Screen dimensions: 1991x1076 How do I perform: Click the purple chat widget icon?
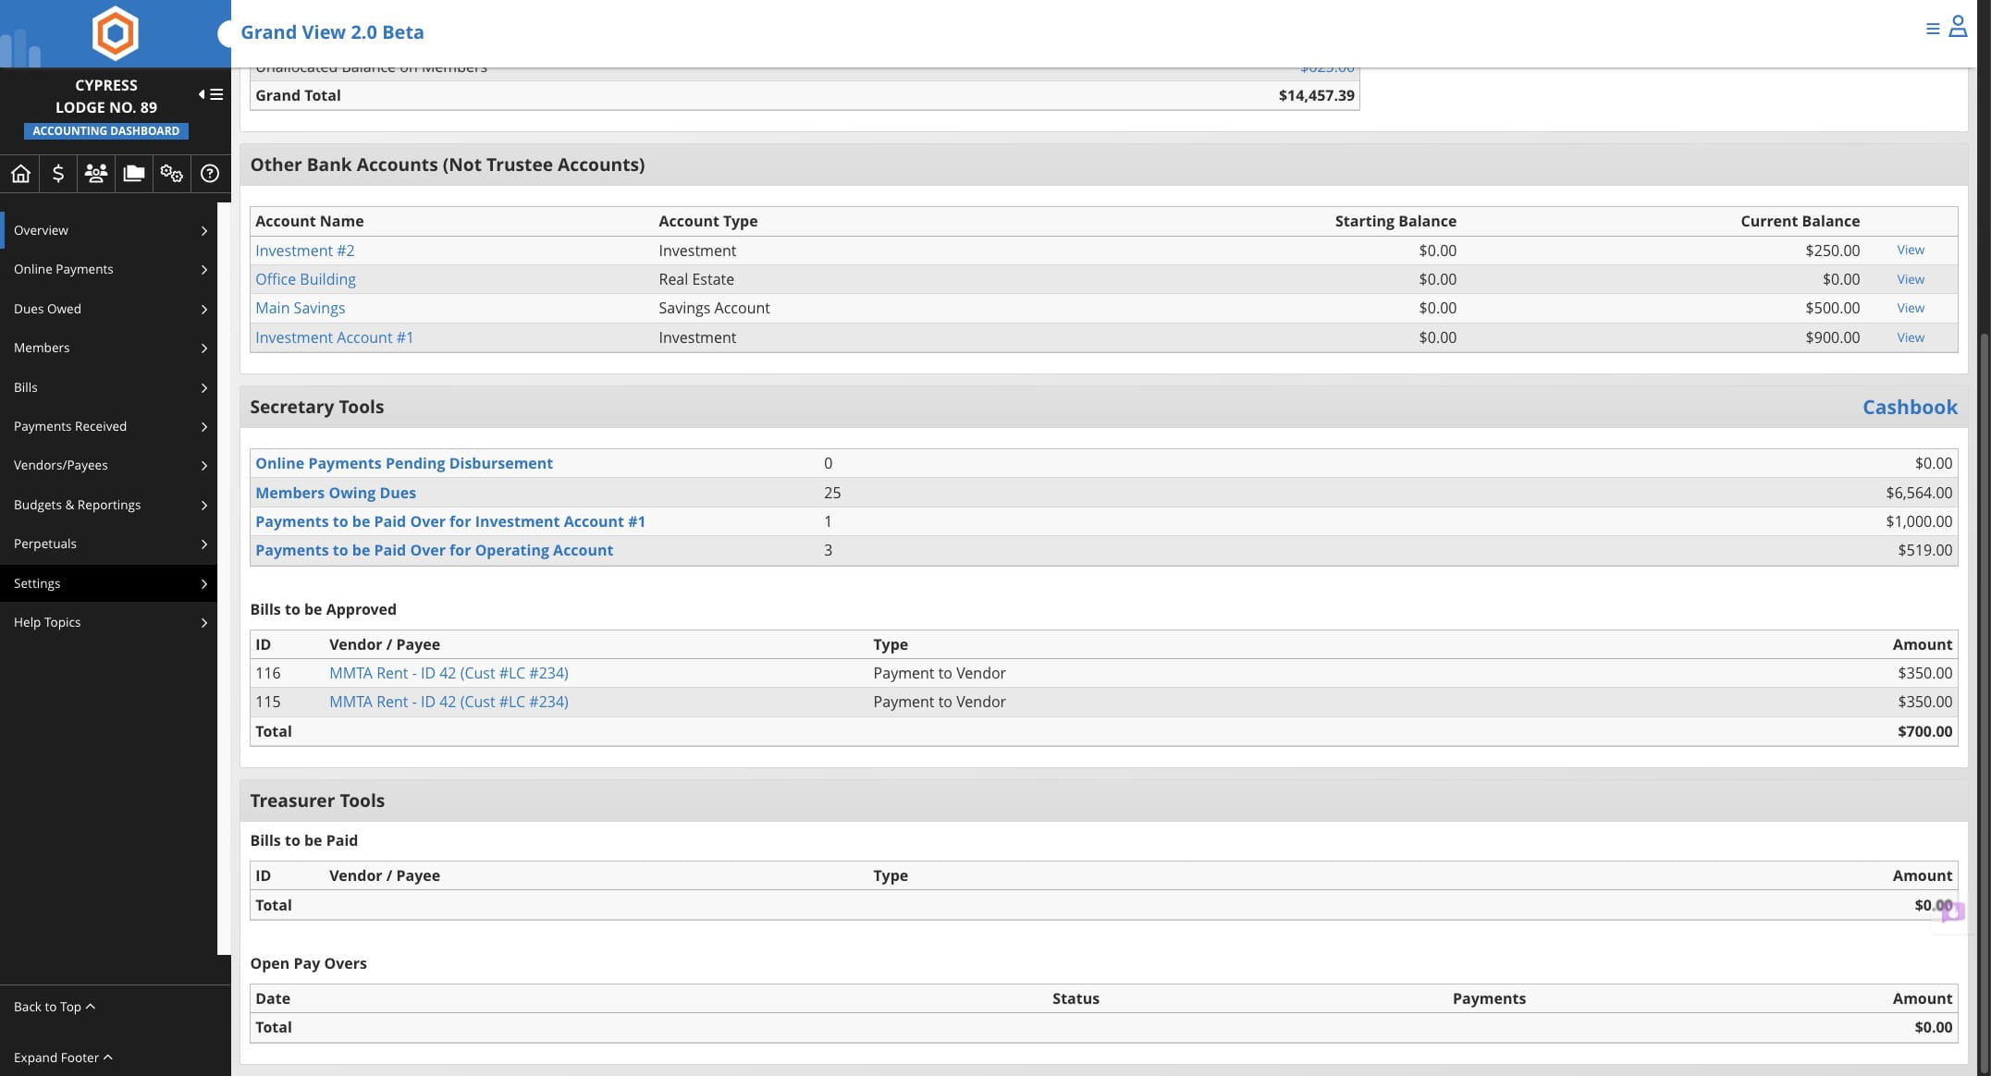click(1953, 912)
